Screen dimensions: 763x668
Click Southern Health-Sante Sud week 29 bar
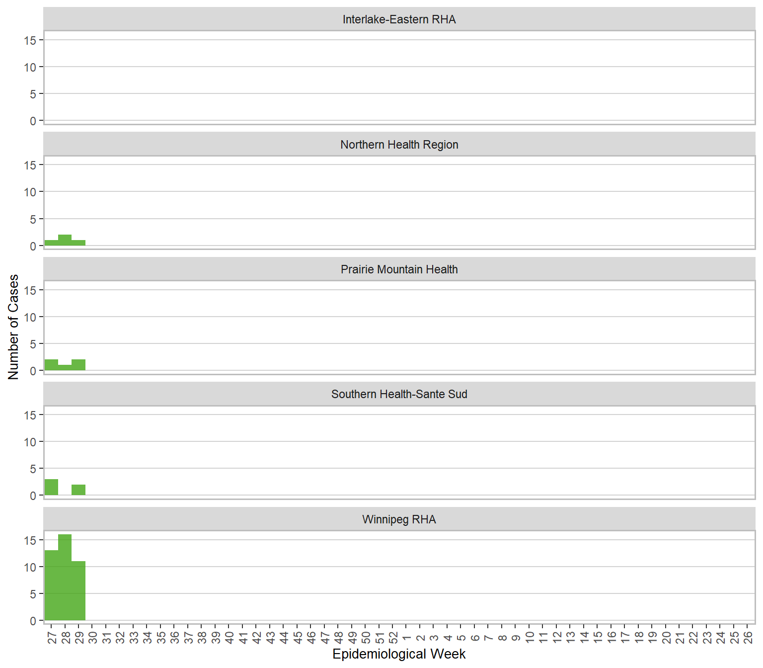click(78, 490)
